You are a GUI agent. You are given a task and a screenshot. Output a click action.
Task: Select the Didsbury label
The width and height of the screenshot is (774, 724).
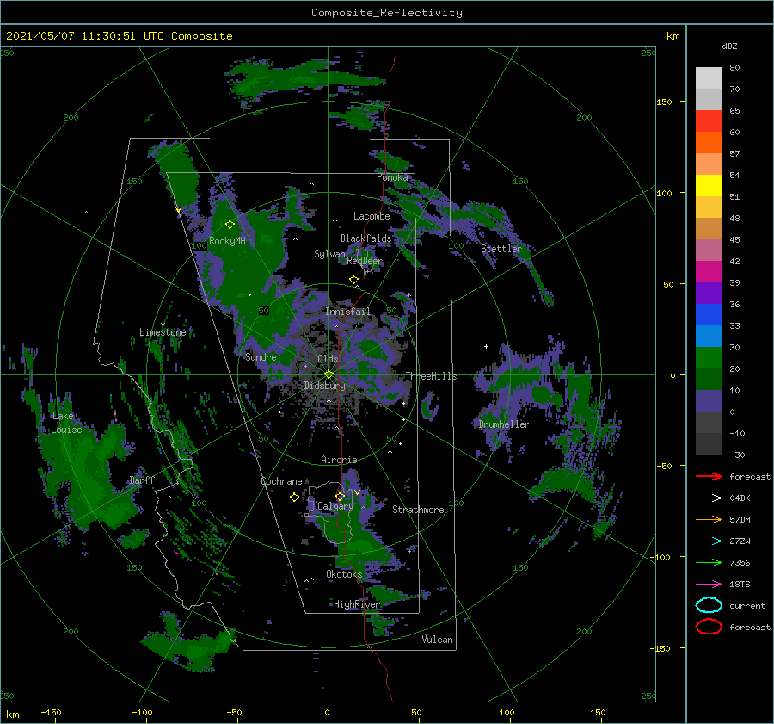(324, 386)
